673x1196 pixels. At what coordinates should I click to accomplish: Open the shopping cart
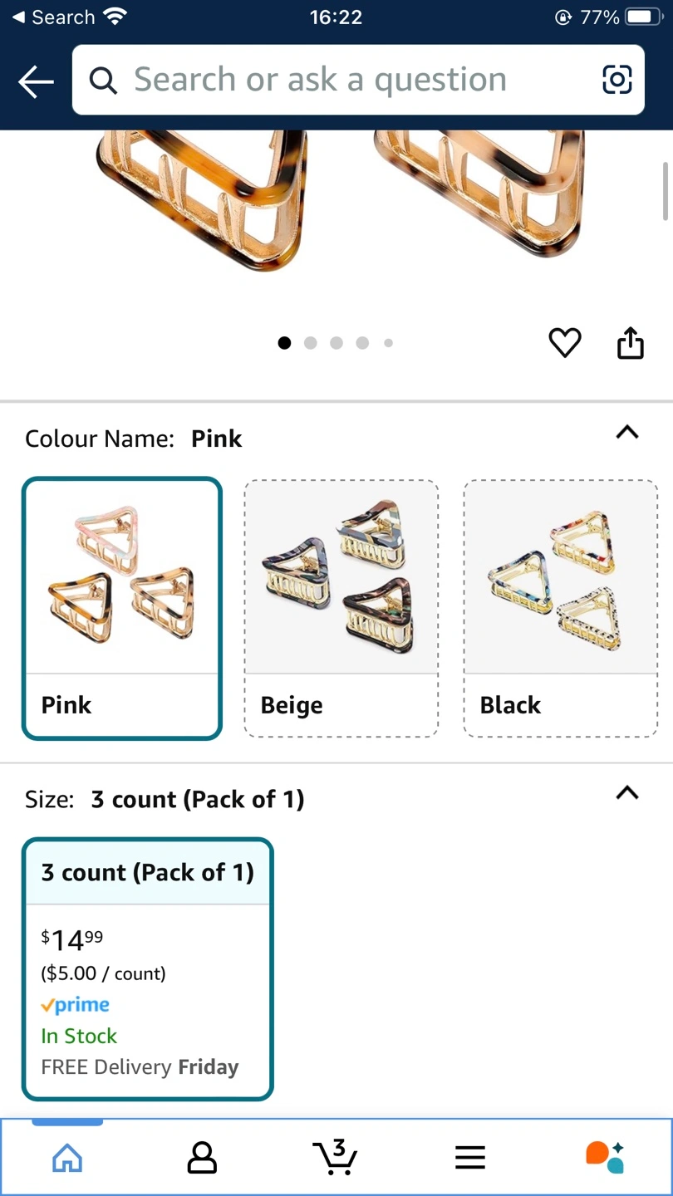[336, 1157]
